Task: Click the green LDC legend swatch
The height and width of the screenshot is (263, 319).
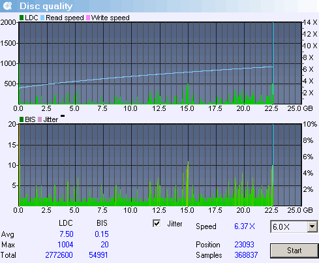Action: click(22, 18)
